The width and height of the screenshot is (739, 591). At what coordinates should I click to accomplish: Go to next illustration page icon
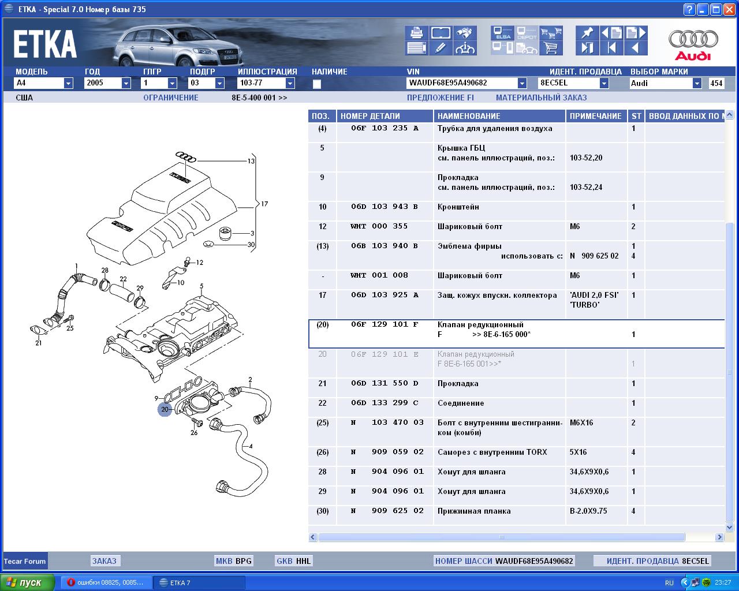pos(636,33)
